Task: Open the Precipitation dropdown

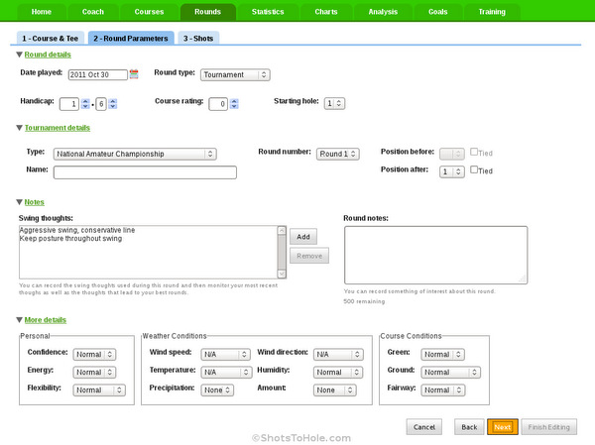Action: (217, 389)
